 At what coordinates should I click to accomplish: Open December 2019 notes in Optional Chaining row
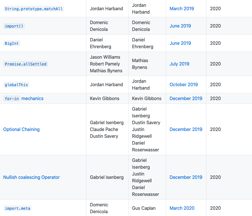pos(186,129)
